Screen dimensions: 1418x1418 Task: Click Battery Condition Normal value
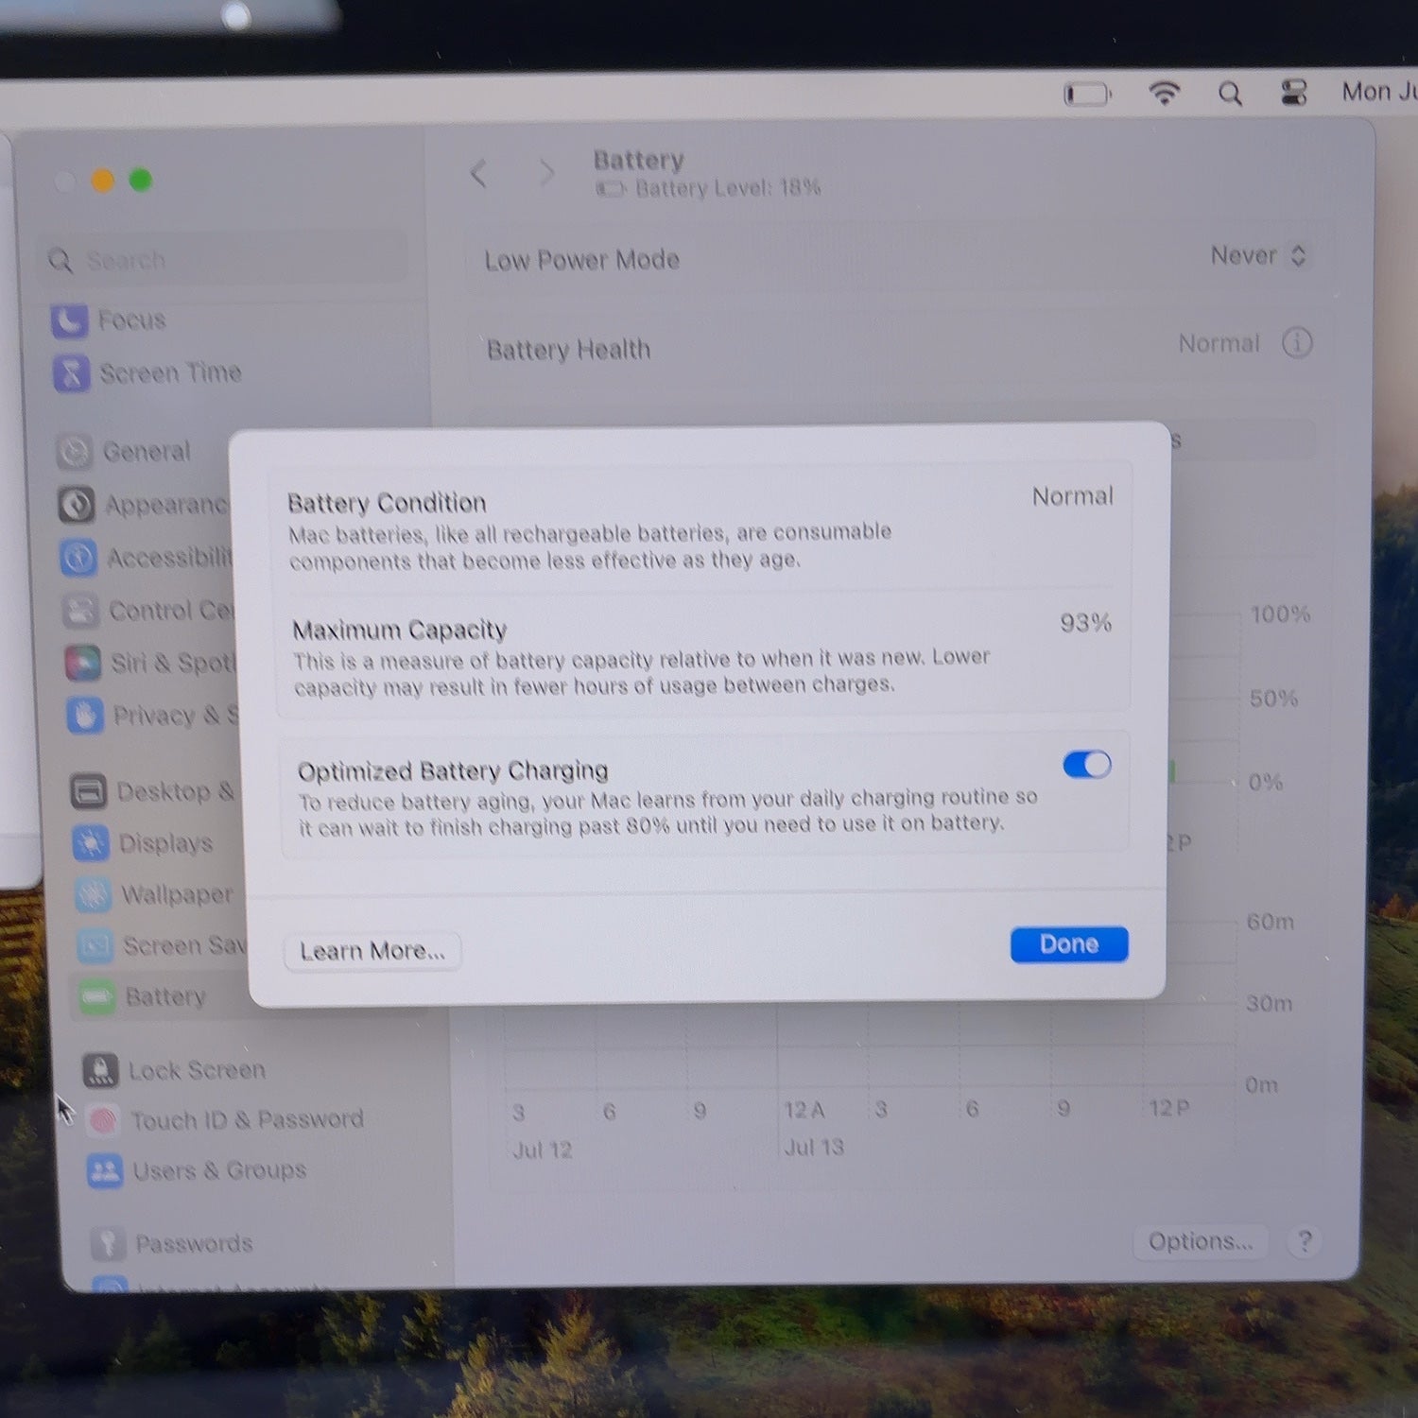point(1072,496)
